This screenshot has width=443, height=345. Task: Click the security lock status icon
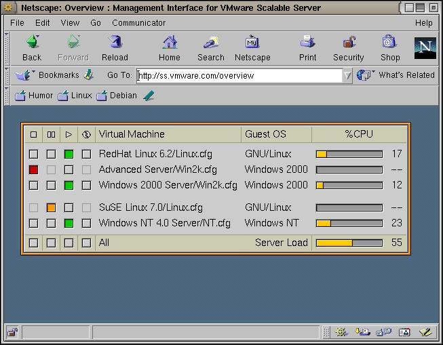click(x=12, y=332)
